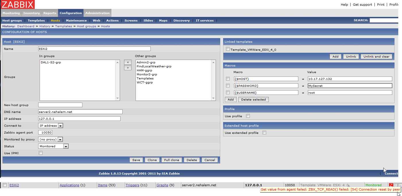Click the DNS name input field
The image size is (402, 196).
pos(80,112)
